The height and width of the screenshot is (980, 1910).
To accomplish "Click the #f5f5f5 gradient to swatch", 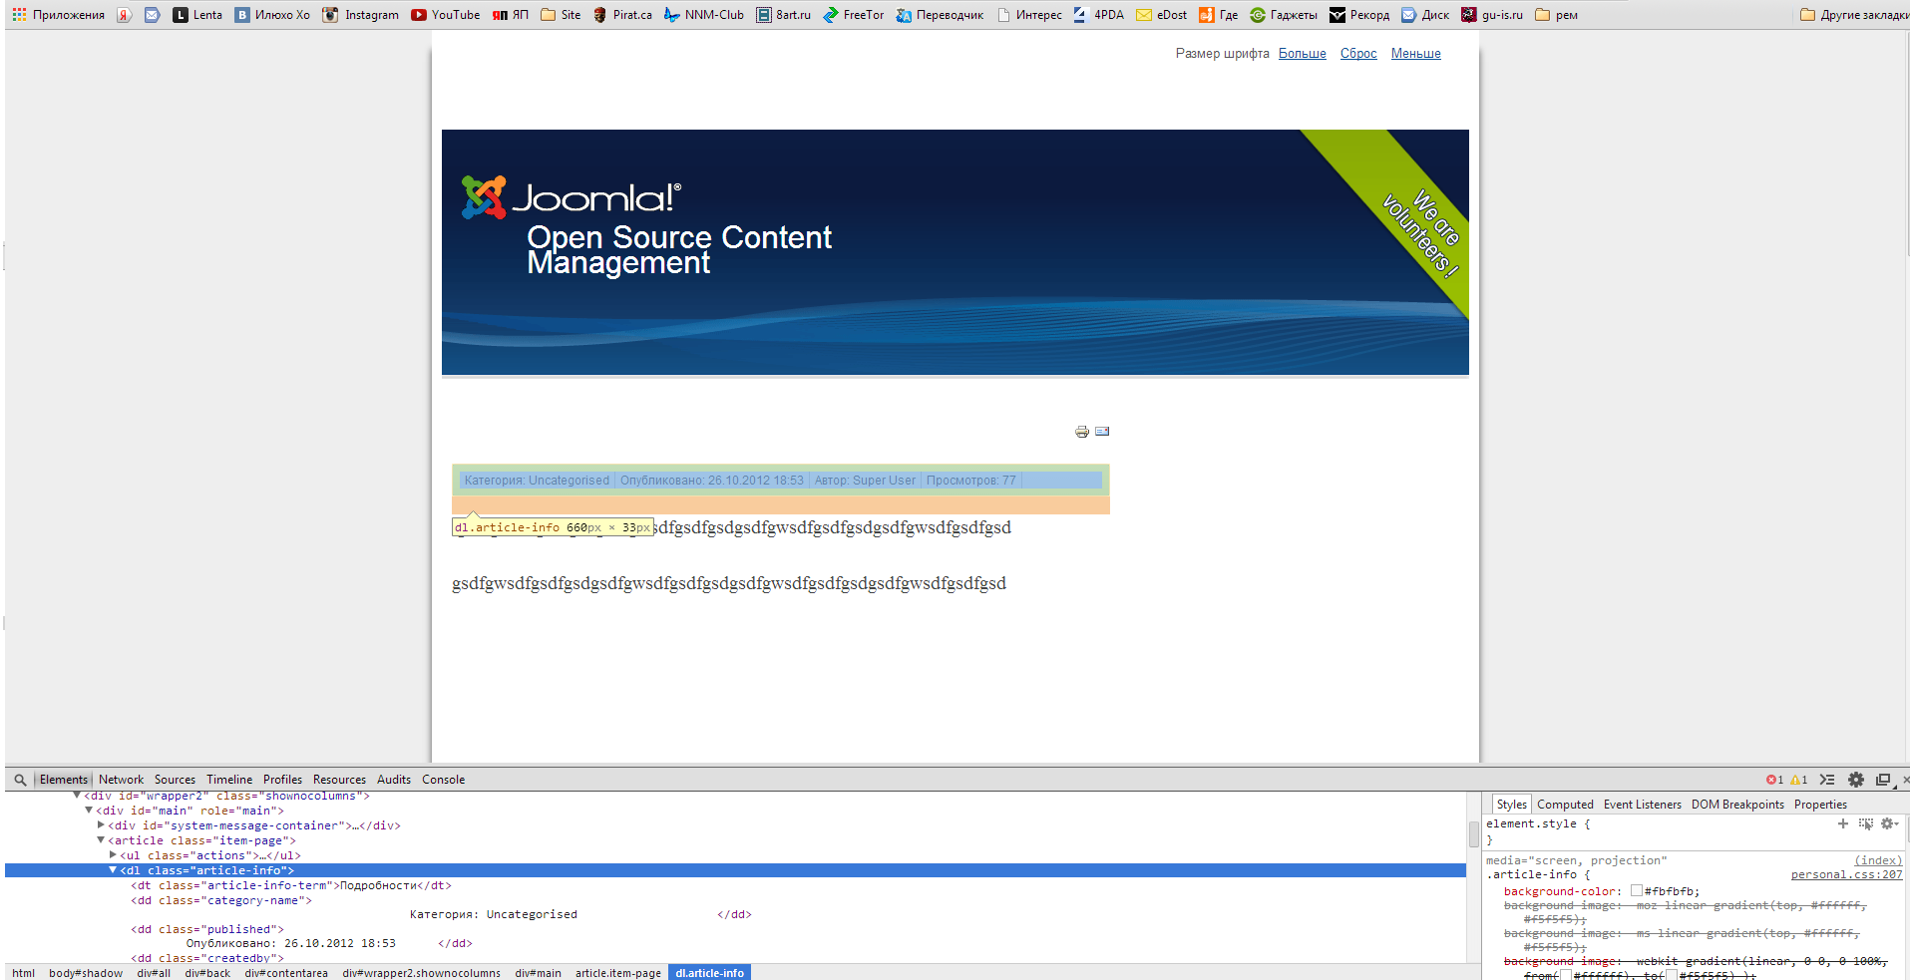I will point(1672,976).
